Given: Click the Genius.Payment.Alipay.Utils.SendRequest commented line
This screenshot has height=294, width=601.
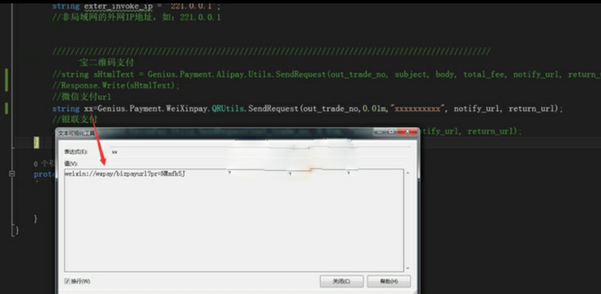Looking at the screenshot, I should pos(327,75).
